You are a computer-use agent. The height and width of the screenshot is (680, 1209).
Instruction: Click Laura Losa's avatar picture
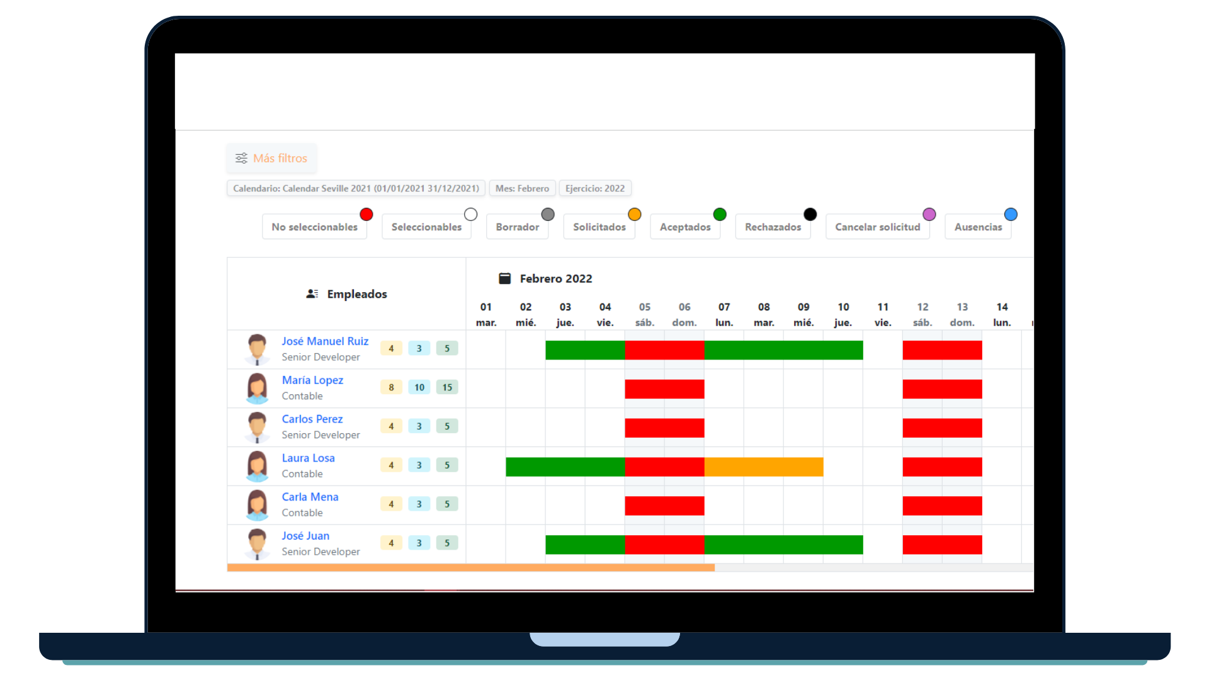pos(257,466)
